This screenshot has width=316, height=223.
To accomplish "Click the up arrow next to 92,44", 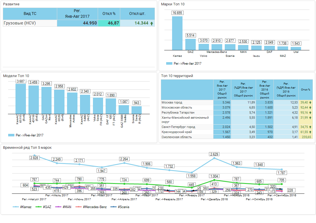I will point(310,107).
